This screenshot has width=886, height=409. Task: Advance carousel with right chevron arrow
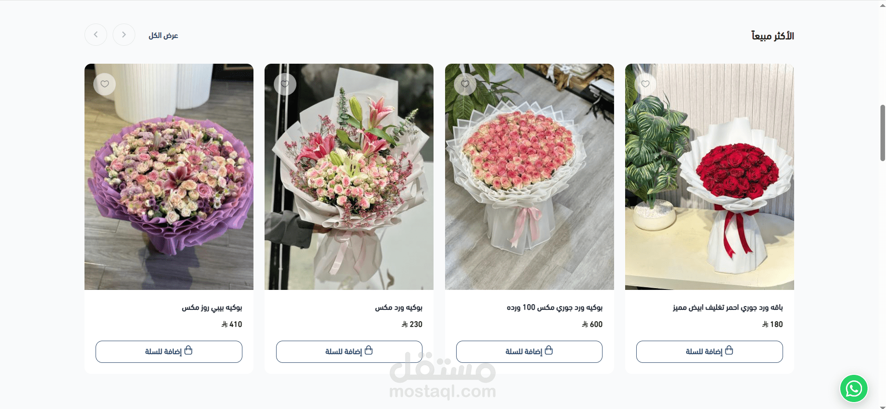(x=124, y=35)
